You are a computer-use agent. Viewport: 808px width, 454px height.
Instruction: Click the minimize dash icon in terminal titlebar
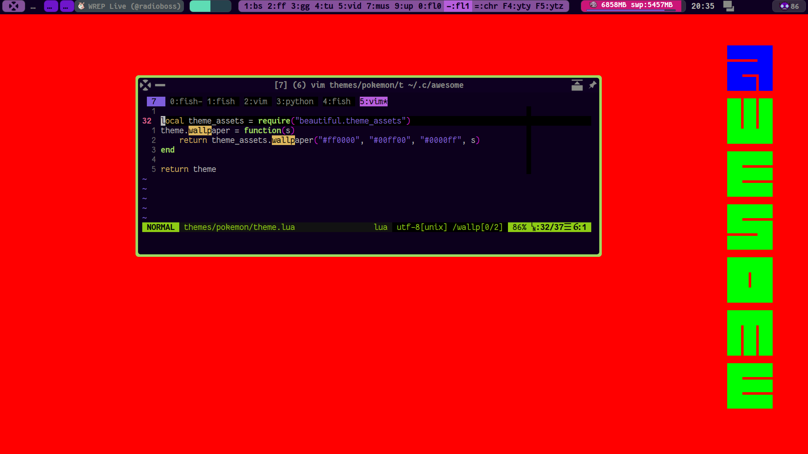pos(160,85)
